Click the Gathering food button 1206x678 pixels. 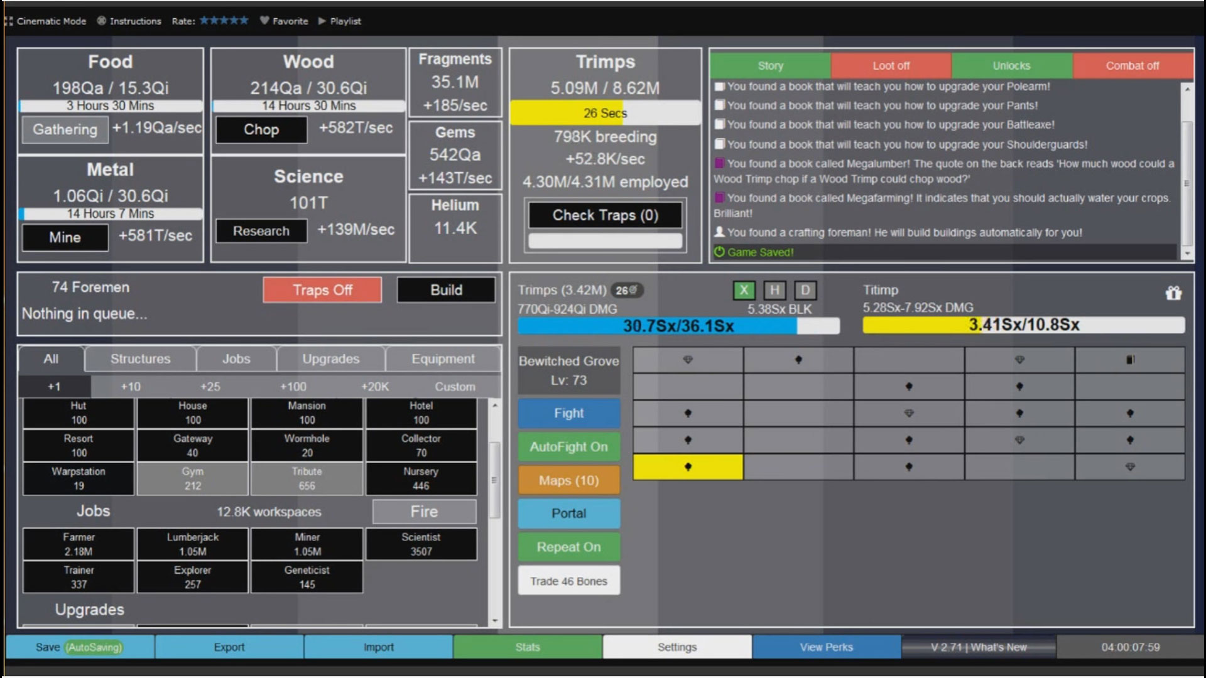coord(65,129)
